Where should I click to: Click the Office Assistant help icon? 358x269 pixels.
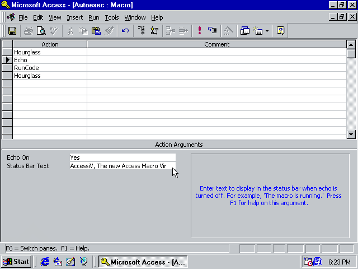tap(280, 31)
